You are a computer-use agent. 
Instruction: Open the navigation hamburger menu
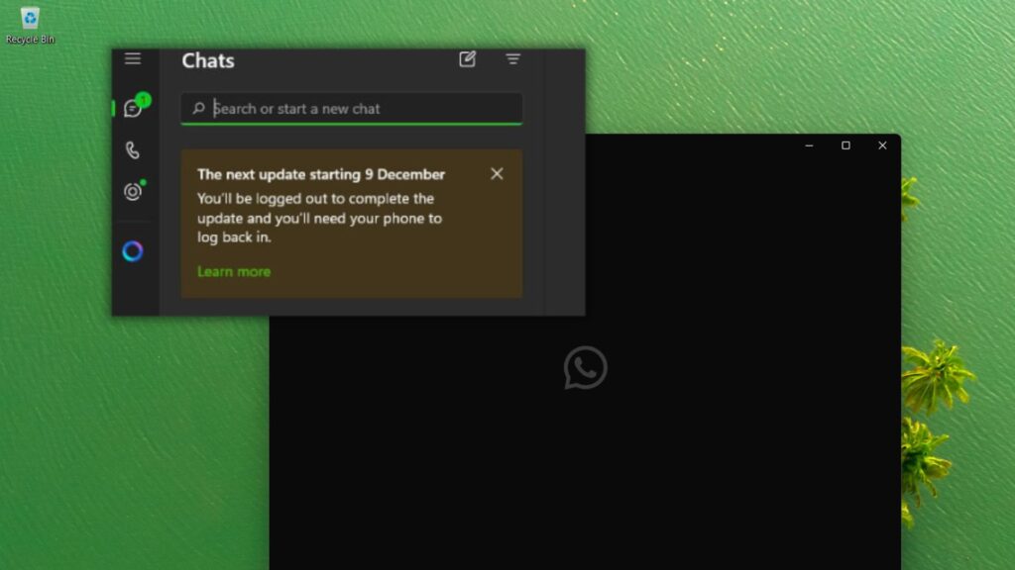[x=133, y=58]
